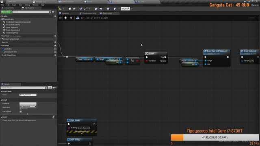The height and width of the screenshot is (146, 260).
Task: Click the Compile toolbar icon
Action: [x=60, y=9]
